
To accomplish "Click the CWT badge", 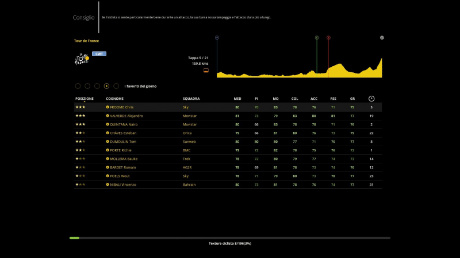I will click(x=99, y=54).
